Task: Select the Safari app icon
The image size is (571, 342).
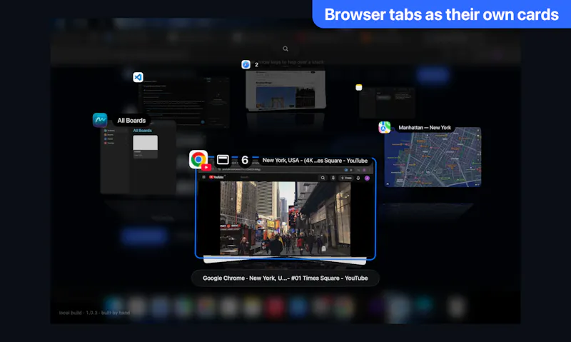Action: [246, 64]
